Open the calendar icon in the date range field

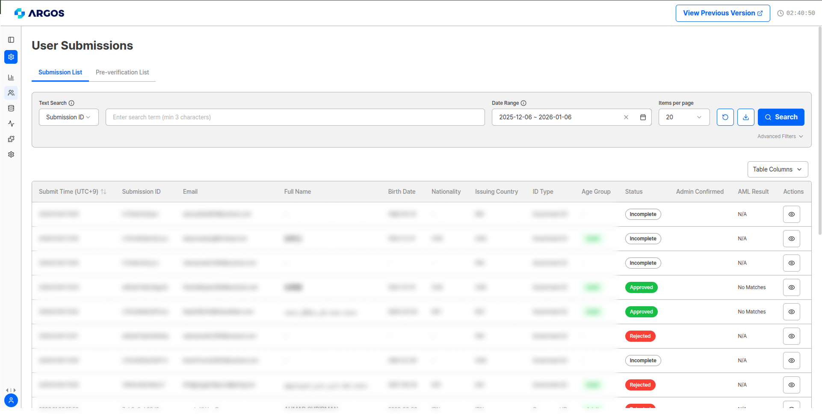(x=643, y=117)
